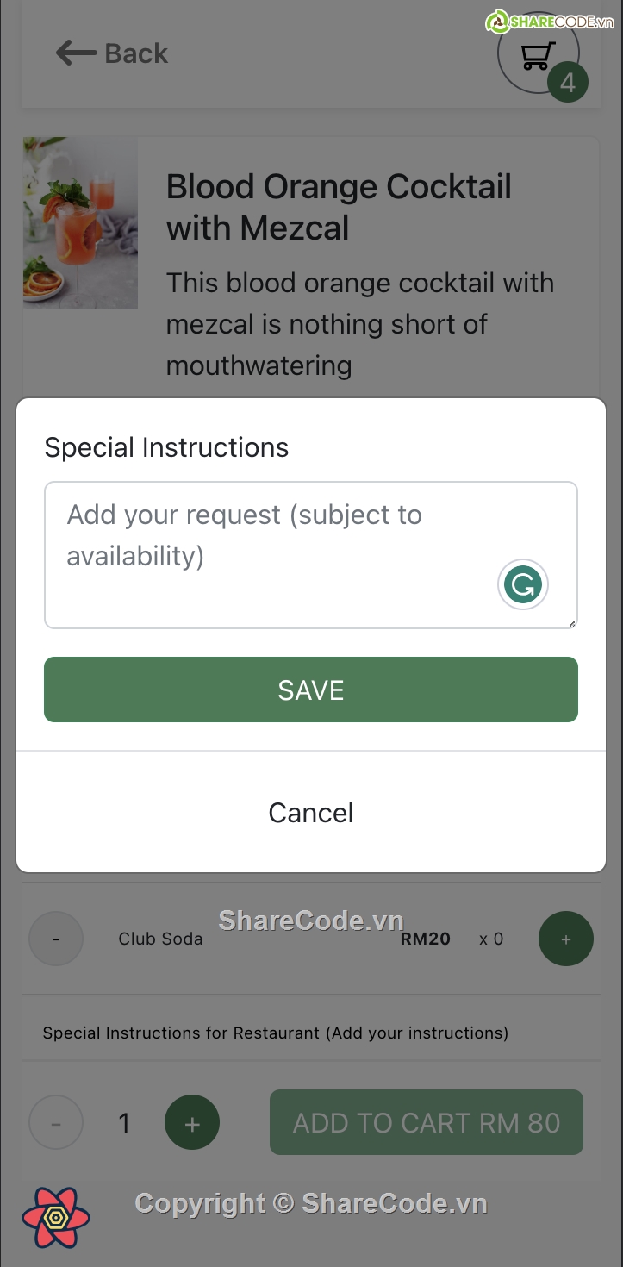The height and width of the screenshot is (1267, 623).
Task: Open the shopping cart icon
Action: pos(534,55)
